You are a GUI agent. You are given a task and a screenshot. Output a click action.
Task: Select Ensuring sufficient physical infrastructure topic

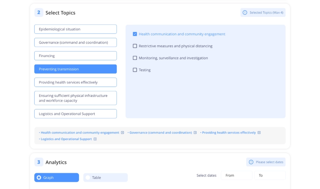[x=75, y=98]
